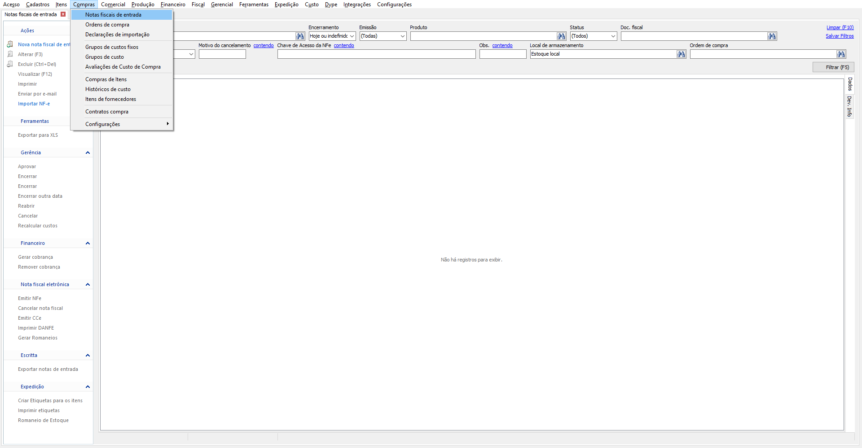The width and height of the screenshot is (862, 448).
Task: Open Doc. fiscal lookup binoculars icon
Action: pos(772,36)
